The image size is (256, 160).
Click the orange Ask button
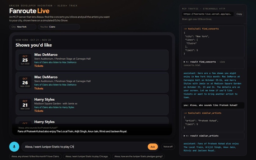coord(153,147)
